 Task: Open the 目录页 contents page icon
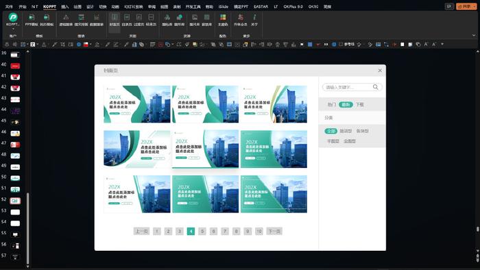[127, 20]
